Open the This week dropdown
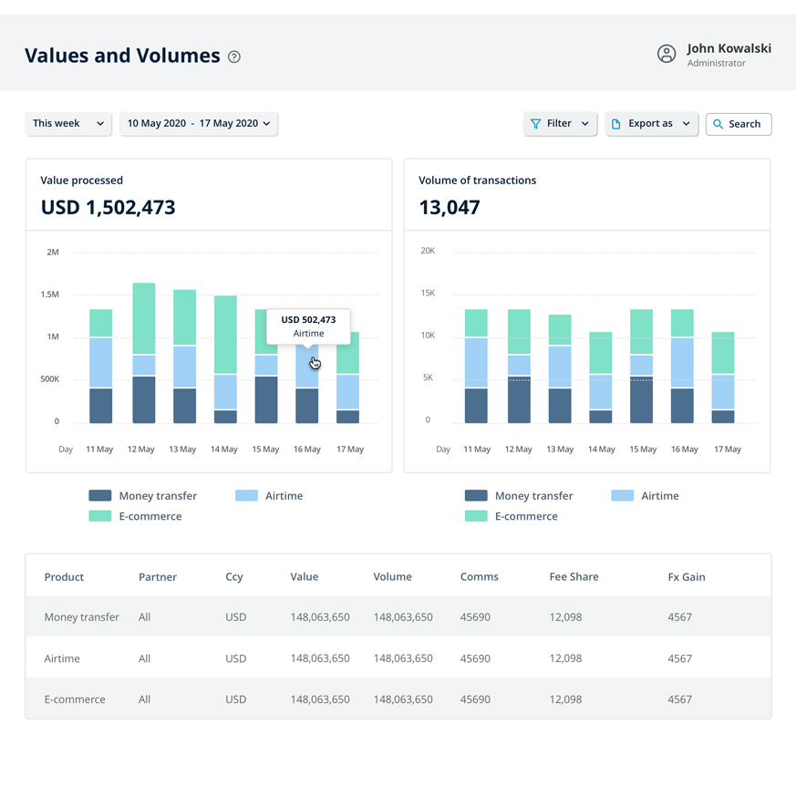 (68, 124)
